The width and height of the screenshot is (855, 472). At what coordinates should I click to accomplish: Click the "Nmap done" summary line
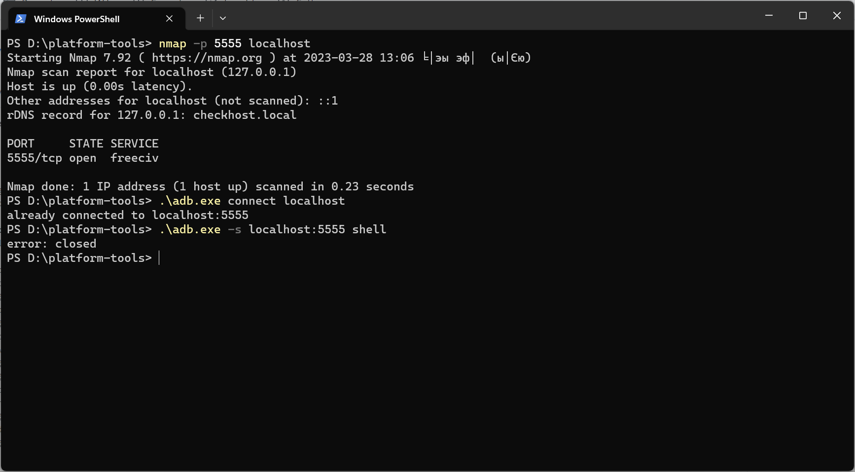point(210,186)
